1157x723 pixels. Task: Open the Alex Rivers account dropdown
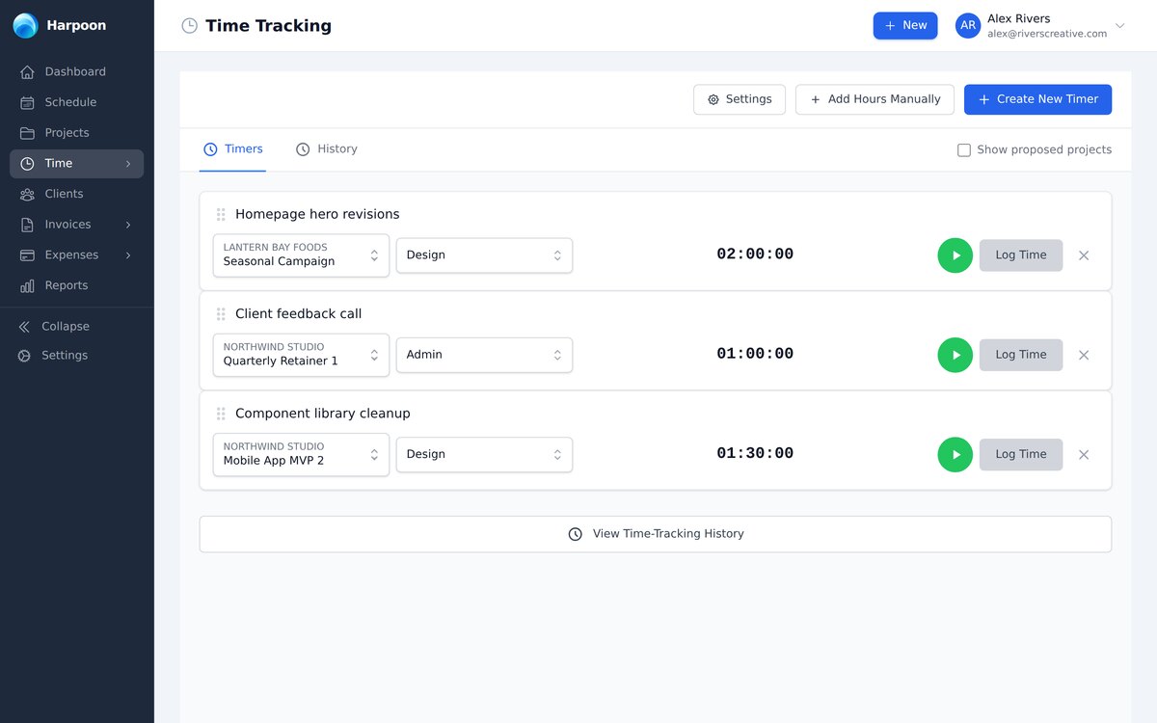coord(1040,26)
